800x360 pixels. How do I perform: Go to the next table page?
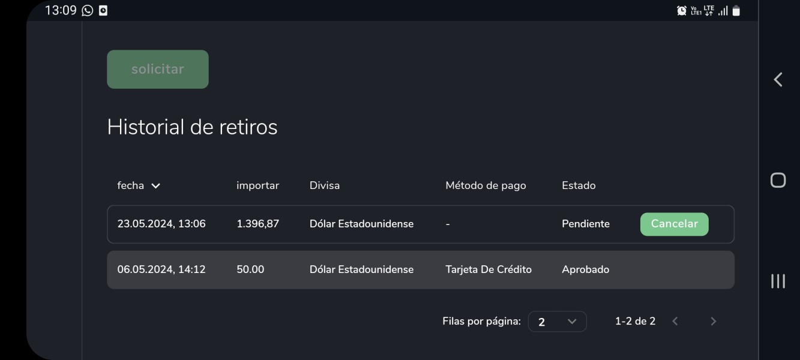pos(713,322)
